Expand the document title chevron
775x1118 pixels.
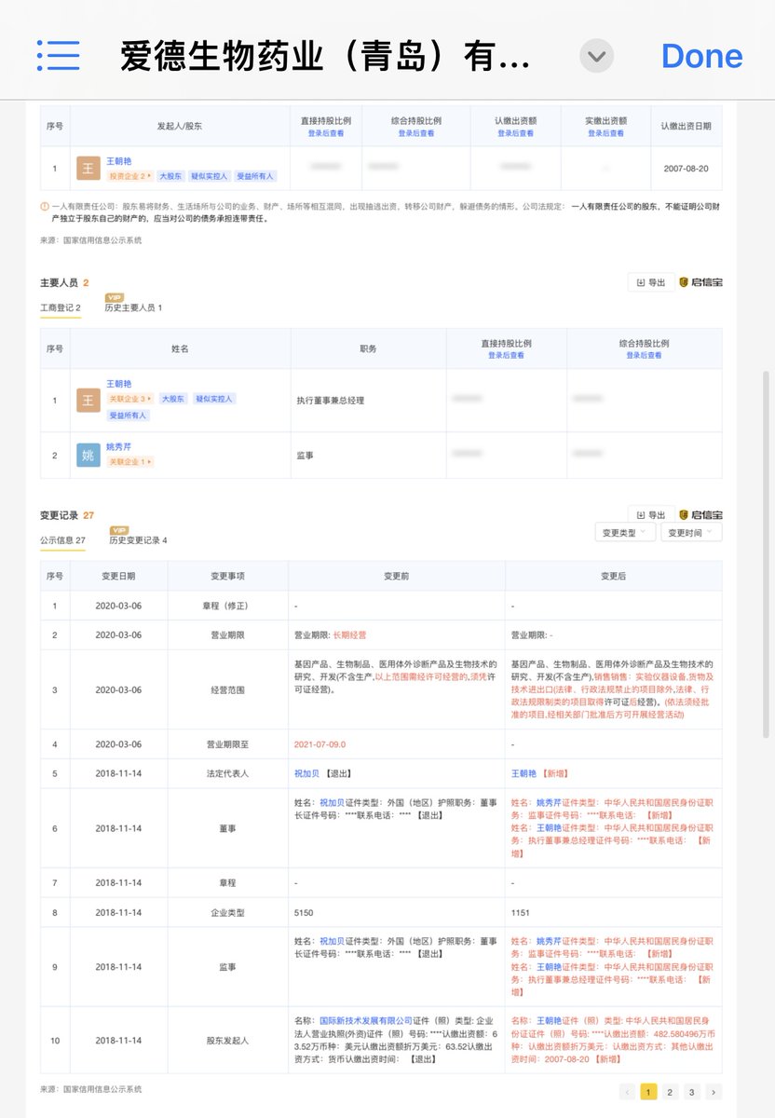[x=596, y=57]
